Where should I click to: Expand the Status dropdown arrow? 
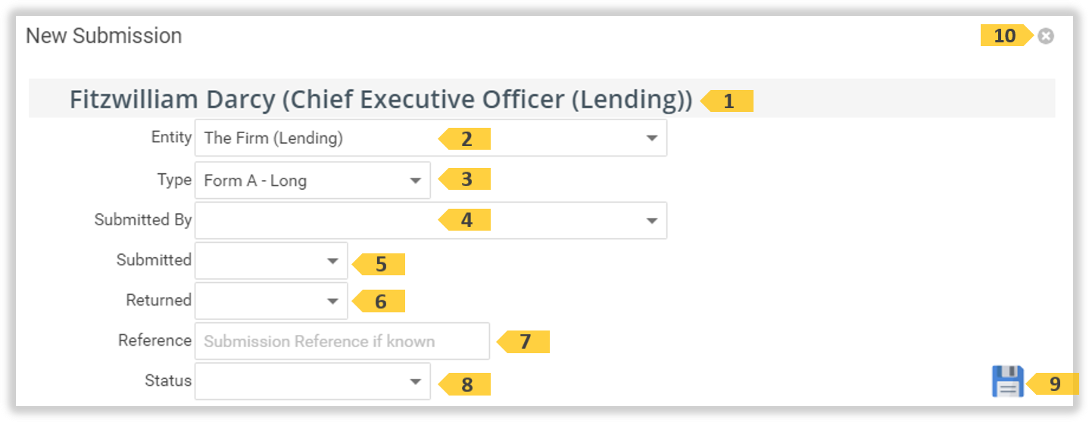coord(415,382)
